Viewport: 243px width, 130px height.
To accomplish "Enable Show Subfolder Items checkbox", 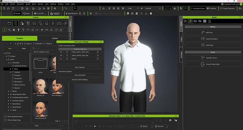I will (5, 117).
